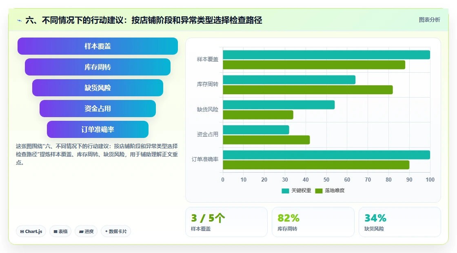This screenshot has width=457, height=253.
Task: Click the 进度 tag
Action: point(86,231)
